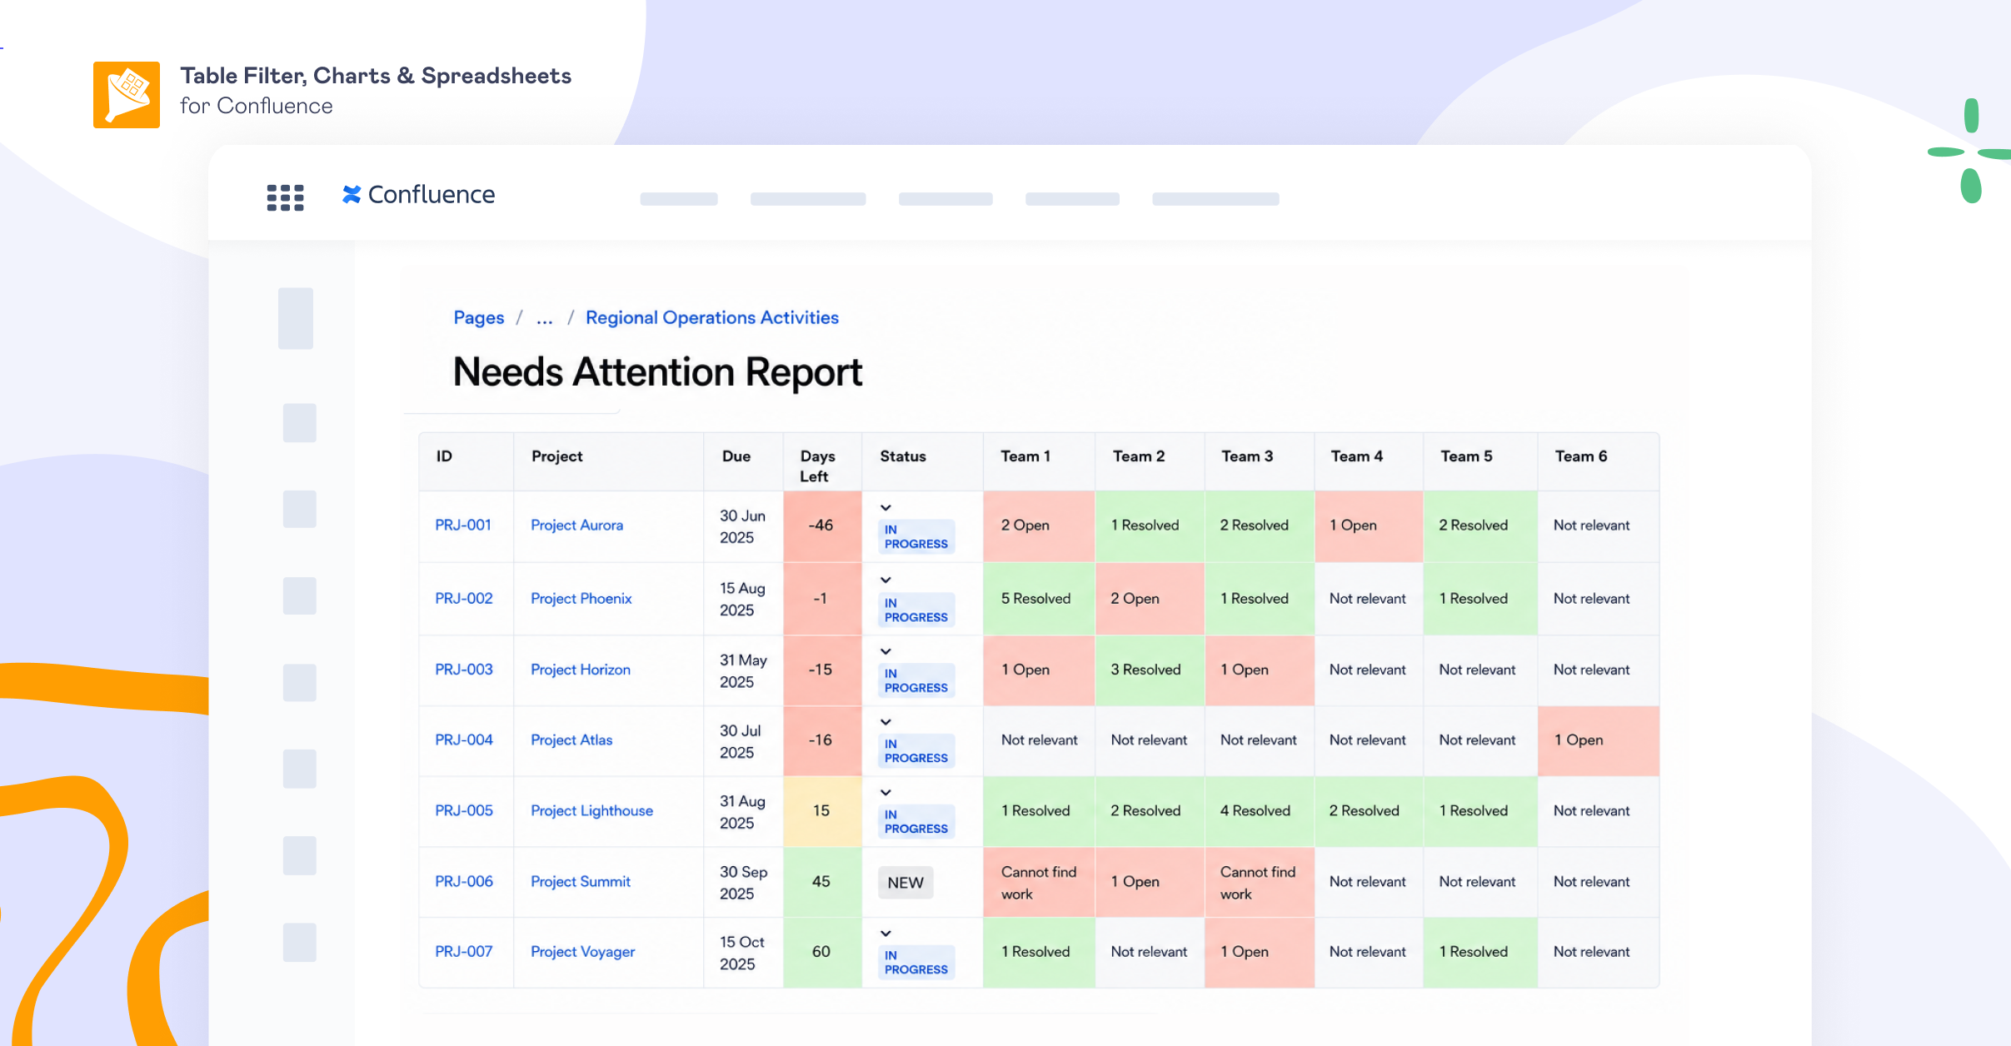Select '3 Resolved' in Project Horizon row

pos(1150,671)
